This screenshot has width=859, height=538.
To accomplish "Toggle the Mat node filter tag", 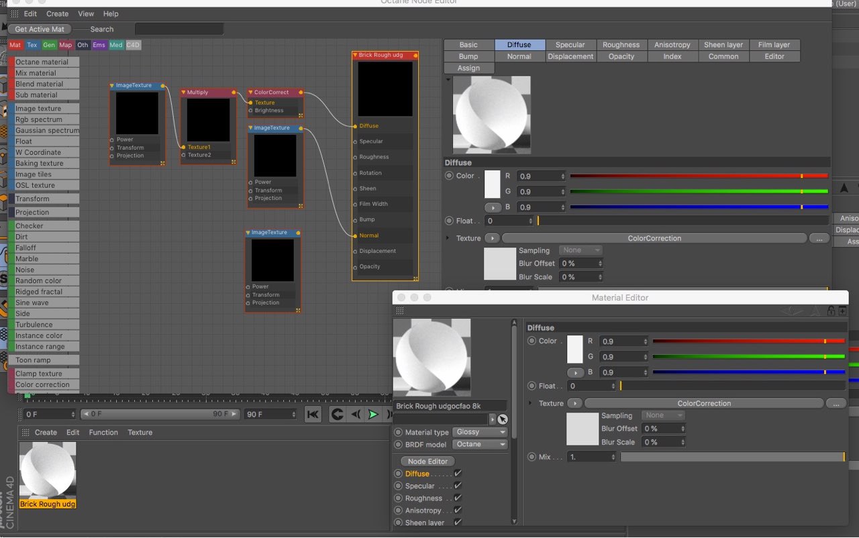I will click(x=15, y=45).
